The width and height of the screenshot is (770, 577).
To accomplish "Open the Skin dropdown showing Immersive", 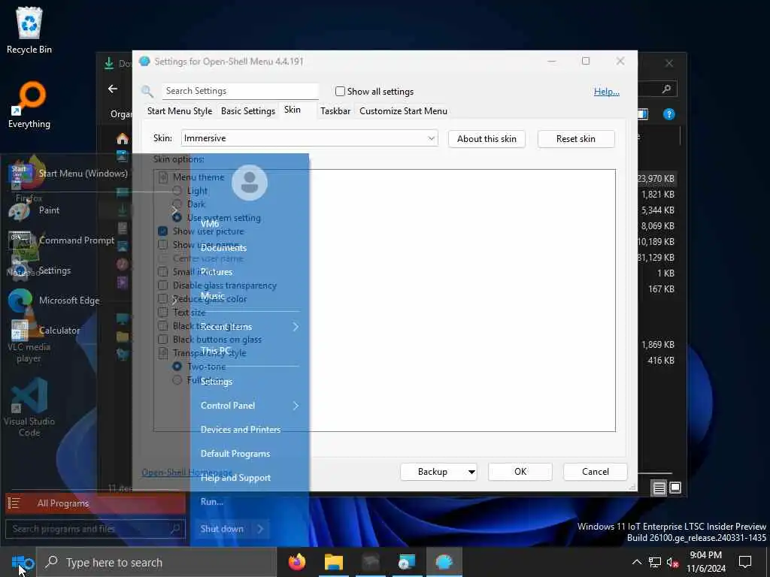I will (x=309, y=138).
